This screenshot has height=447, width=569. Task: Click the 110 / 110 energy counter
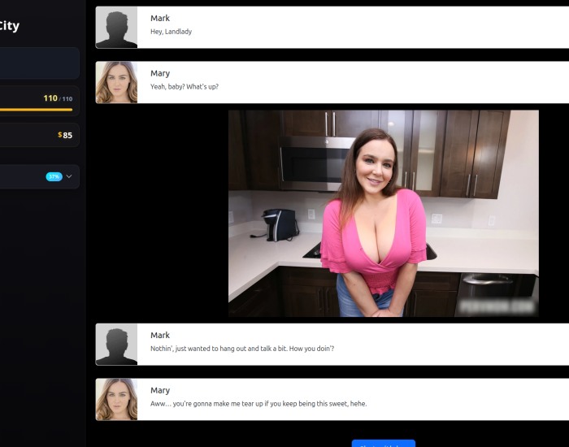(x=58, y=98)
